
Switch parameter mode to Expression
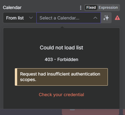[x=108, y=8]
